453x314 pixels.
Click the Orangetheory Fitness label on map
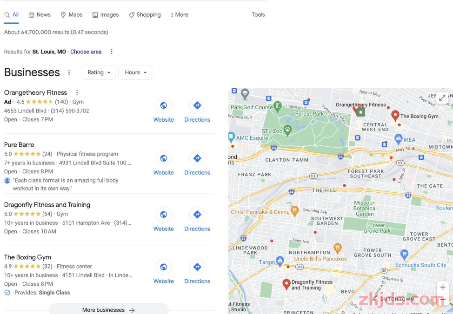tap(361, 105)
